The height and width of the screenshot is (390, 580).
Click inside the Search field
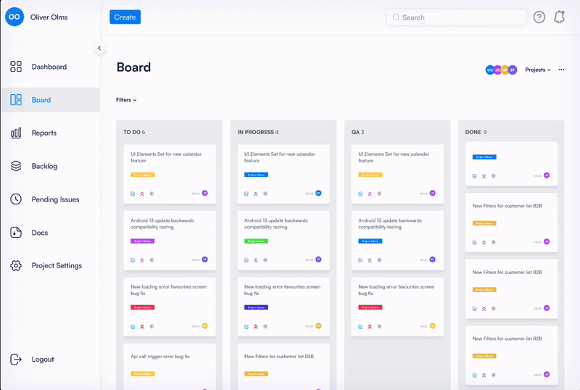(x=456, y=17)
